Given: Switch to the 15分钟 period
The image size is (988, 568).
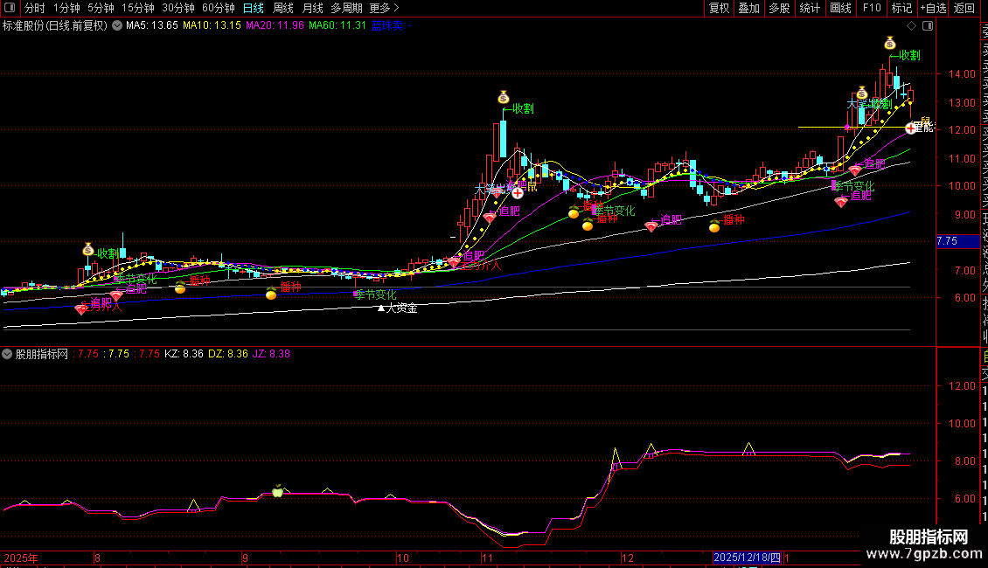Looking at the screenshot, I should (138, 8).
